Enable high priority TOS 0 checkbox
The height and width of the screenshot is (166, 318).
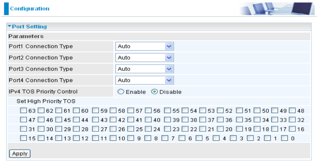click(x=284, y=138)
